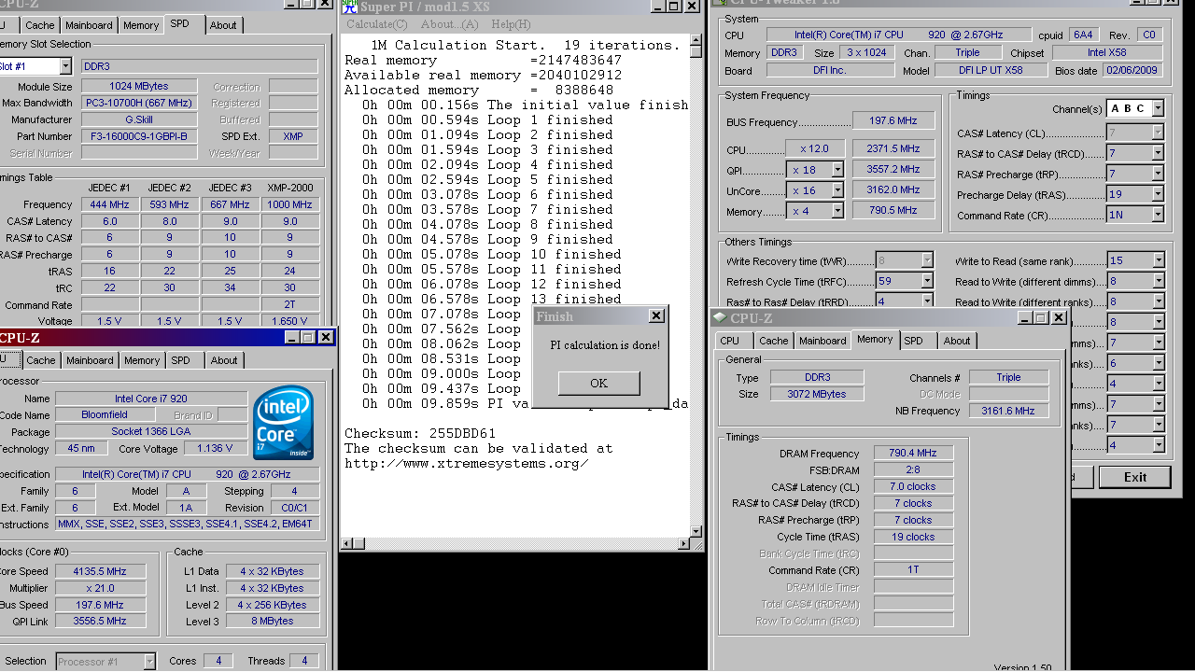This screenshot has height=672, width=1195.
Task: Click the Intel Core i7 logo
Action: click(x=283, y=423)
